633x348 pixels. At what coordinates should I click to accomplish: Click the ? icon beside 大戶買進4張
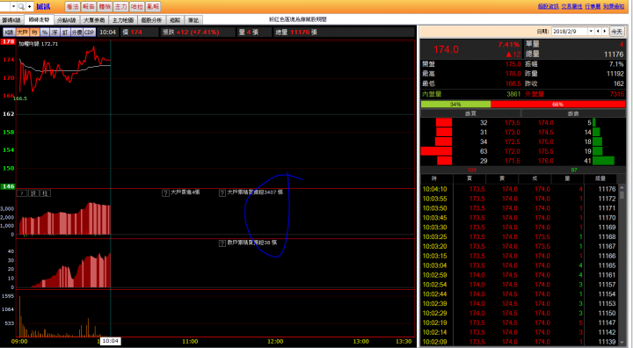point(165,193)
